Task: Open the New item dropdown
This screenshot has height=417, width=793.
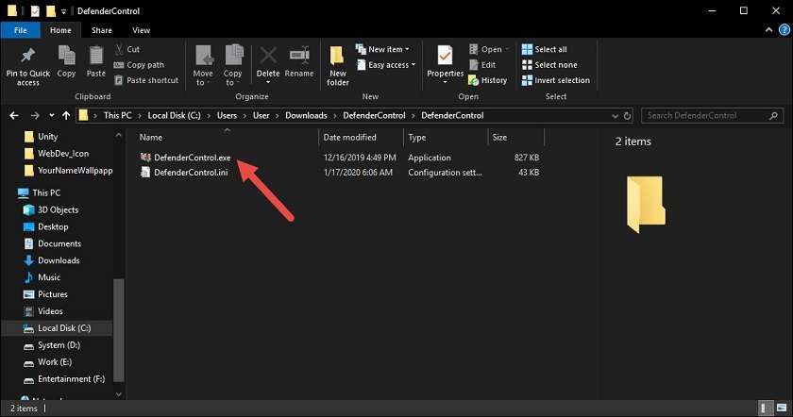Action: 382,49
